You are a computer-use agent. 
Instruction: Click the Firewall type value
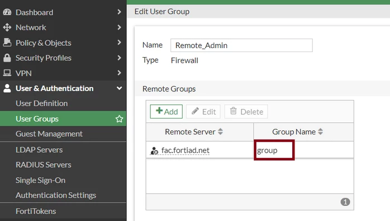pyautogui.click(x=184, y=60)
